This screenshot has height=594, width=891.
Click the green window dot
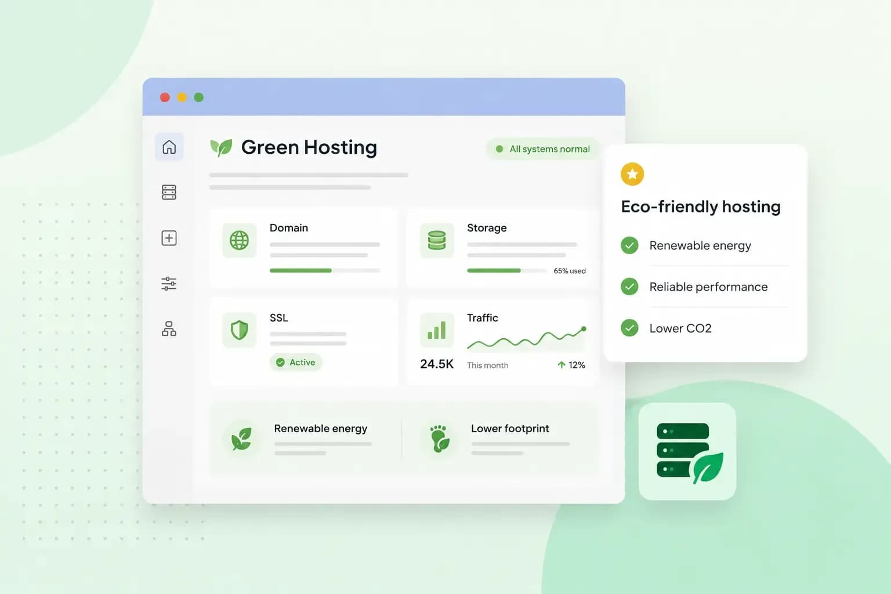198,97
